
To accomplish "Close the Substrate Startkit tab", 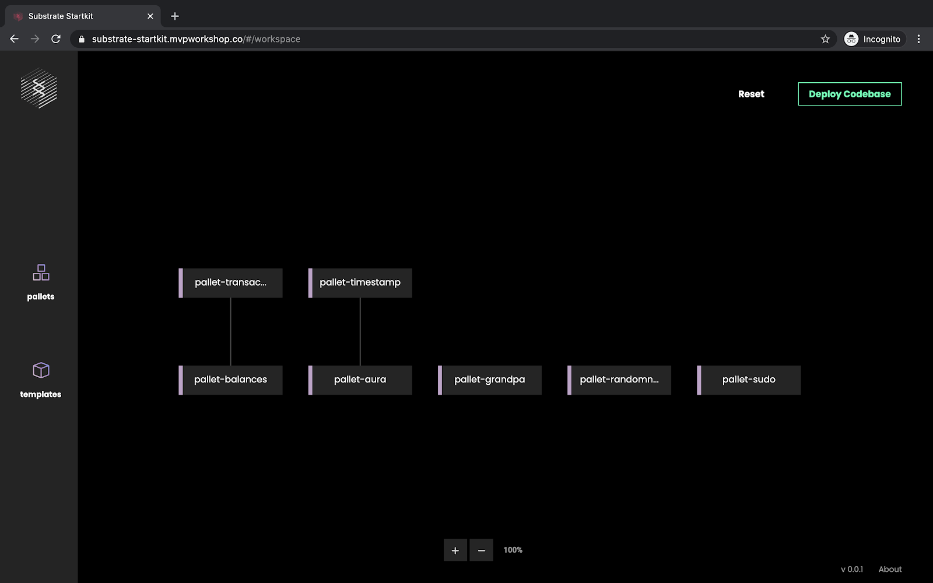I will (x=150, y=16).
